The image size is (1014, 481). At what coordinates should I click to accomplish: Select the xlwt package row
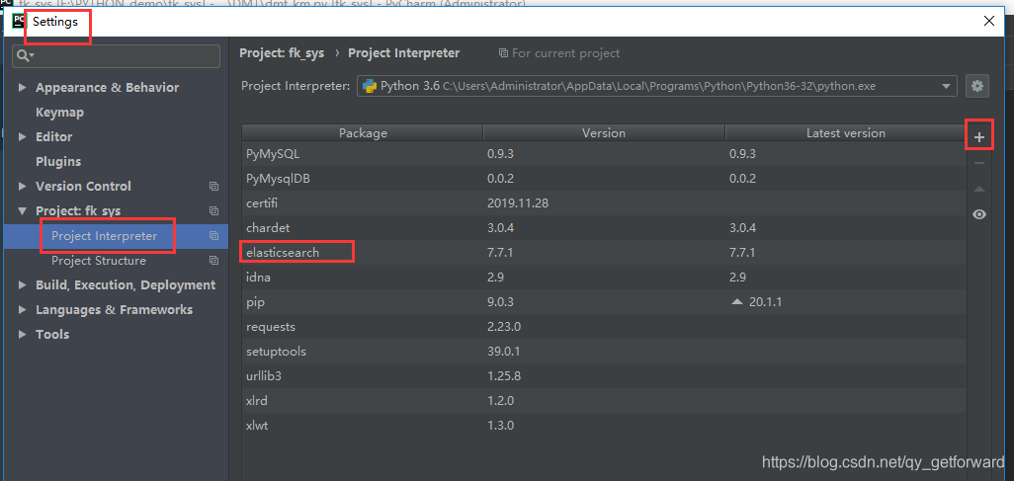tap(604, 426)
